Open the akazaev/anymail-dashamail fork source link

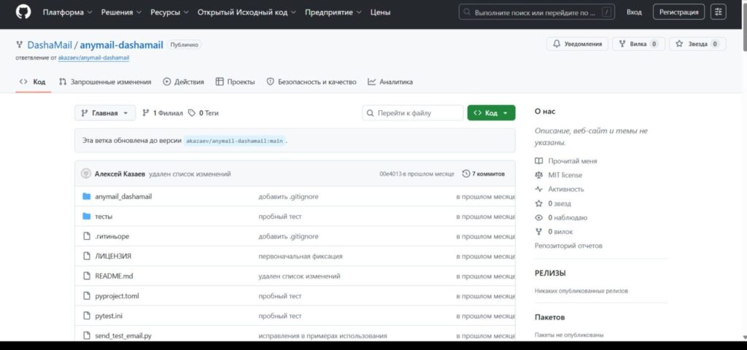94,58
